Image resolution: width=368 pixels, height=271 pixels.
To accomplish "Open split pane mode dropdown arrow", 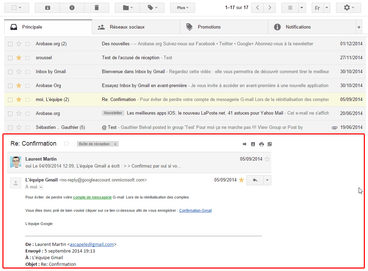I will tap(302, 8).
